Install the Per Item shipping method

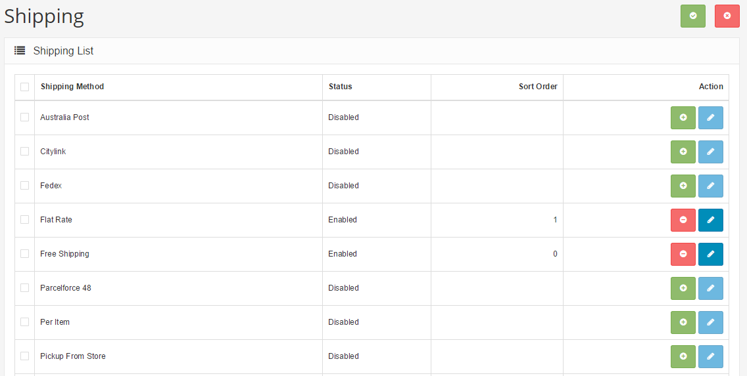(x=683, y=322)
